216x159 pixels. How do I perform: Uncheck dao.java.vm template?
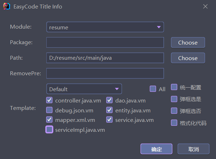110,100
